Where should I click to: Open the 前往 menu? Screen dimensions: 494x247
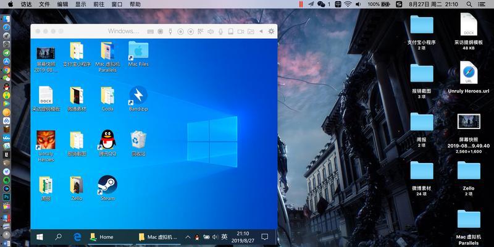click(x=99, y=4)
